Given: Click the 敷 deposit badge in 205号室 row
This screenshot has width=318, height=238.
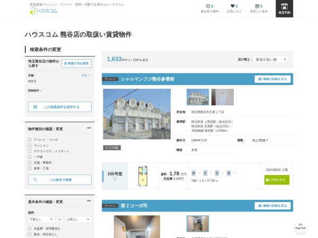Looking at the screenshot, I should click(193, 173).
